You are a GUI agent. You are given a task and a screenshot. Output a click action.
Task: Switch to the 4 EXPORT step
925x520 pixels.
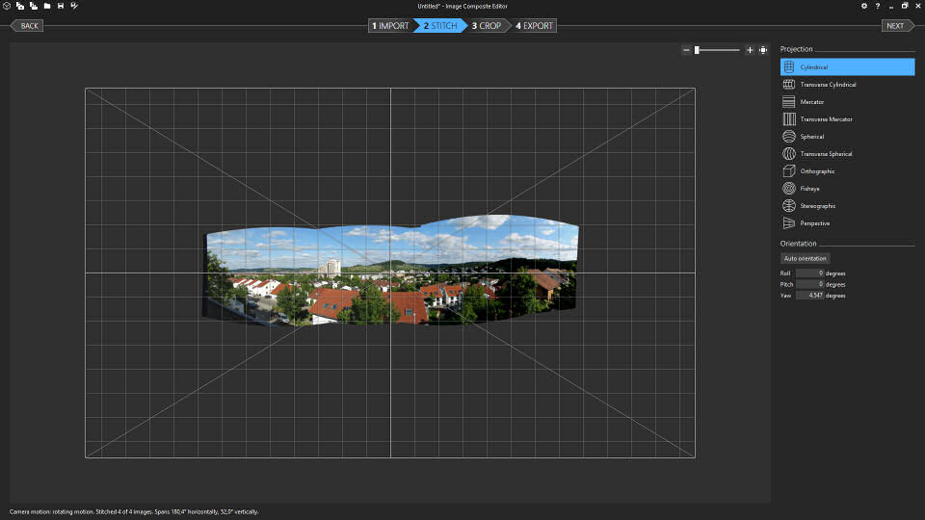pyautogui.click(x=534, y=26)
